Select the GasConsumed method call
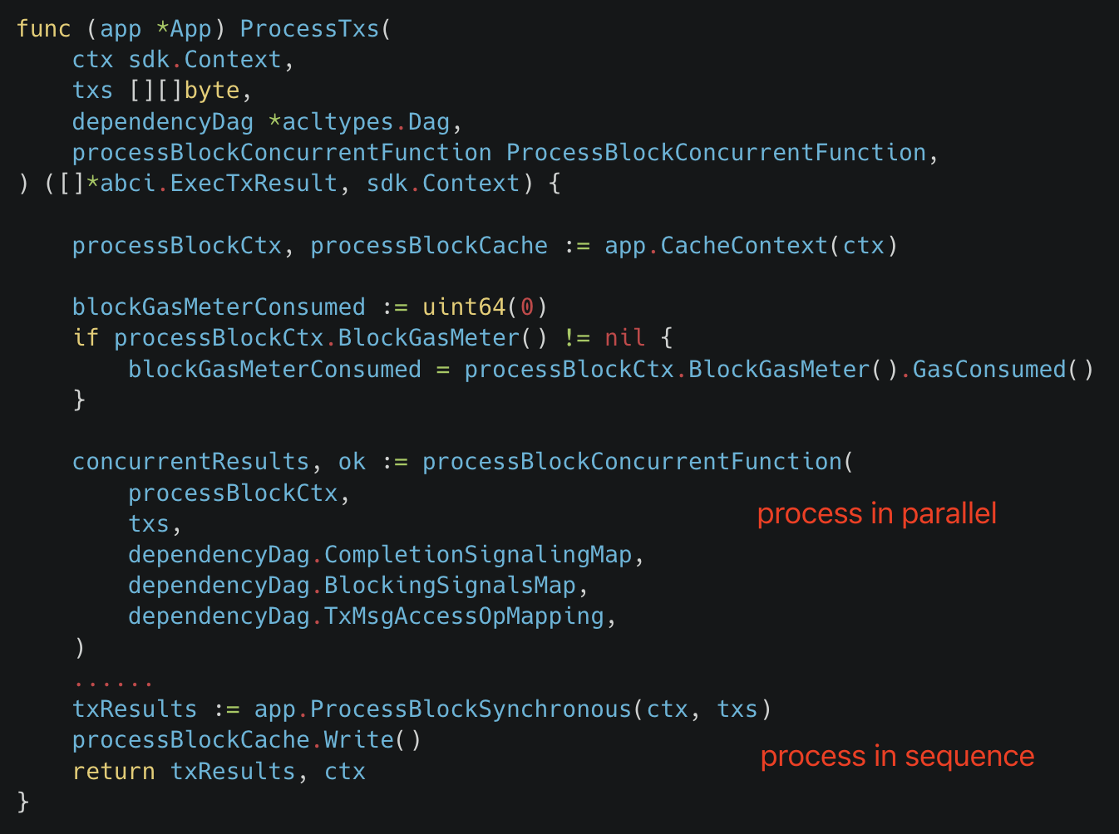Viewport: 1119px width, 834px height. coord(988,370)
